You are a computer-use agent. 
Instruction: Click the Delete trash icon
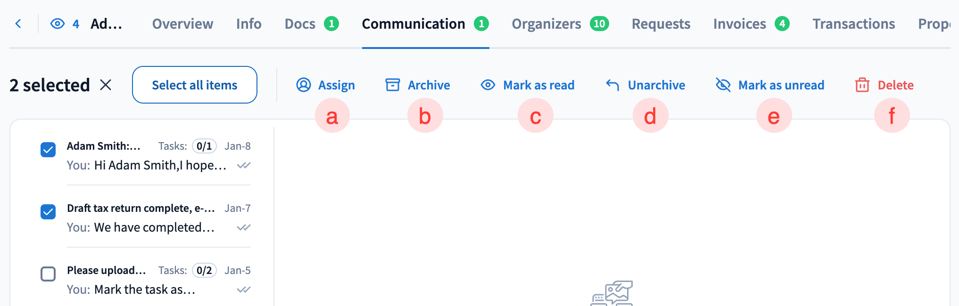click(x=862, y=85)
